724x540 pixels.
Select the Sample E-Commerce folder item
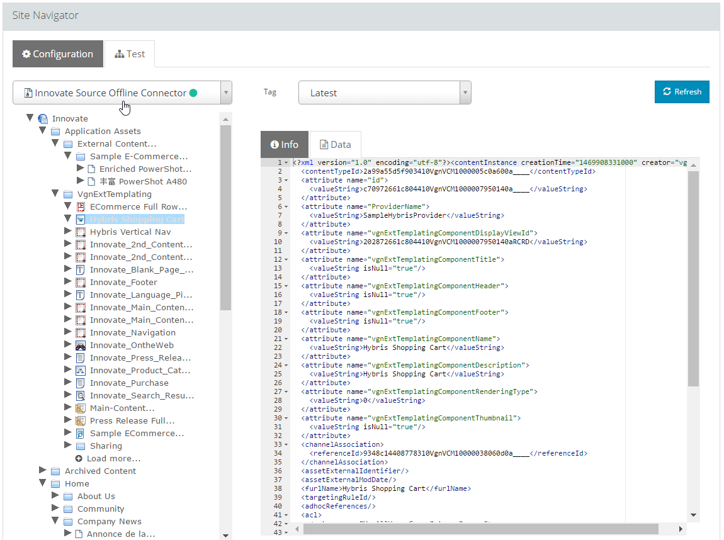pos(139,157)
